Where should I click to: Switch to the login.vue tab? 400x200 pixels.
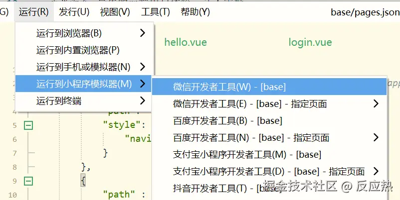tap(310, 42)
